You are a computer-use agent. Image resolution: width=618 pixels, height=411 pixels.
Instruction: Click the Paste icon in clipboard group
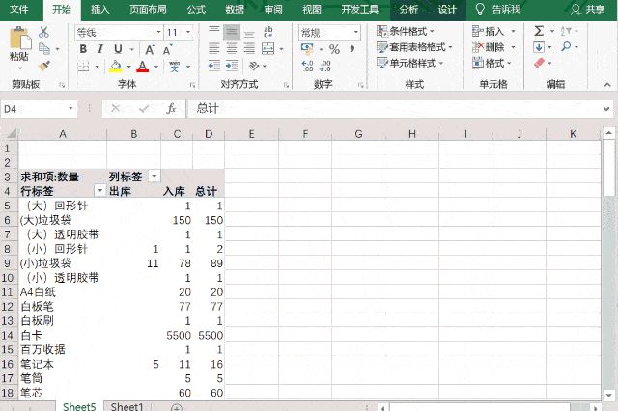(19, 39)
